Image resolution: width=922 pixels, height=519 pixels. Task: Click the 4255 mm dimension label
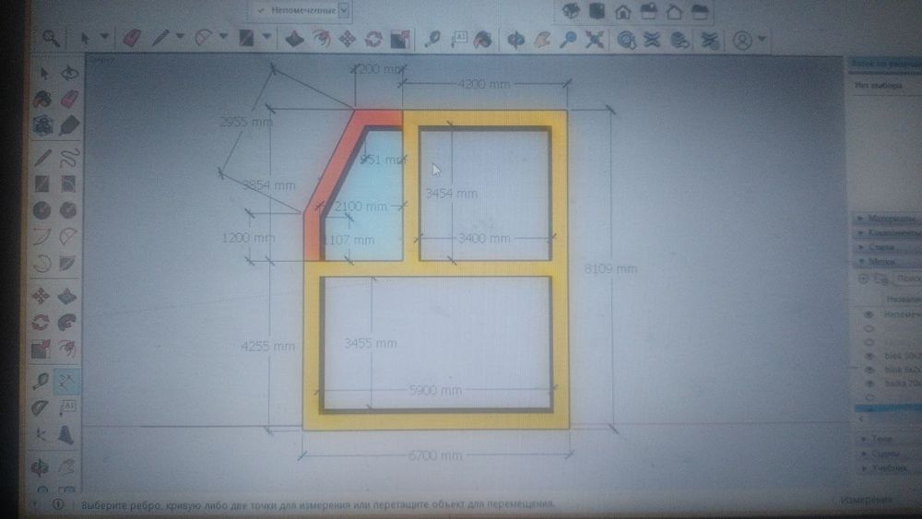tap(267, 347)
